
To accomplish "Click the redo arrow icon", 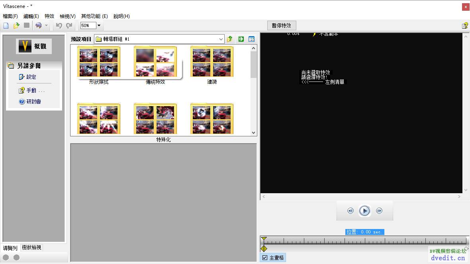I will pos(69,25).
